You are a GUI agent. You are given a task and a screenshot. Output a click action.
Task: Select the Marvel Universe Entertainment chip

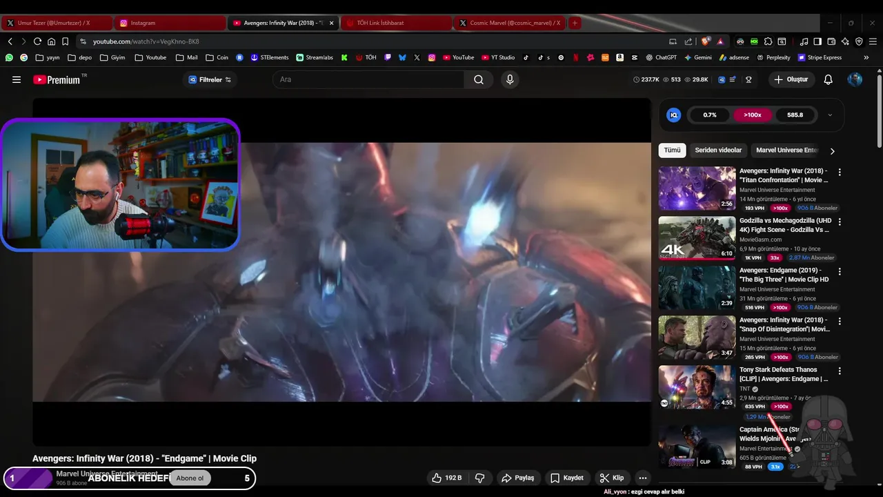(x=786, y=150)
